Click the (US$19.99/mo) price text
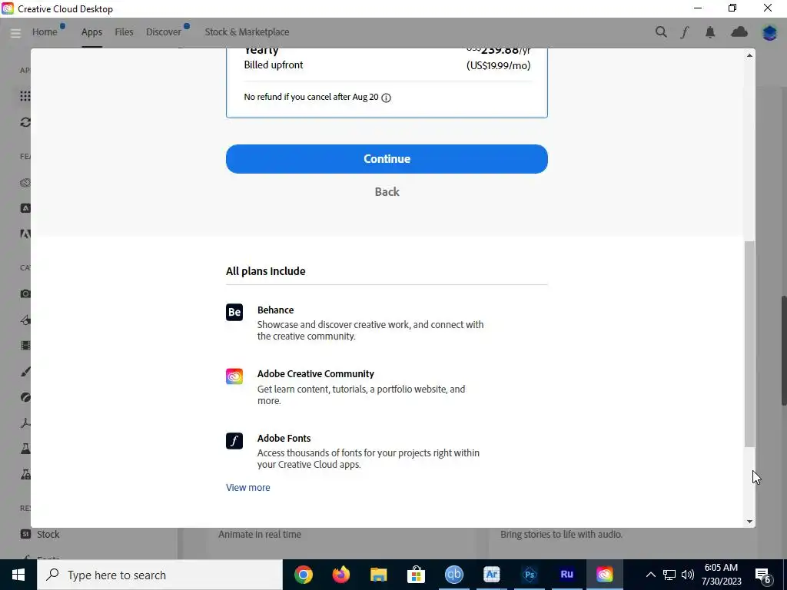The height and width of the screenshot is (590, 787). (x=498, y=65)
